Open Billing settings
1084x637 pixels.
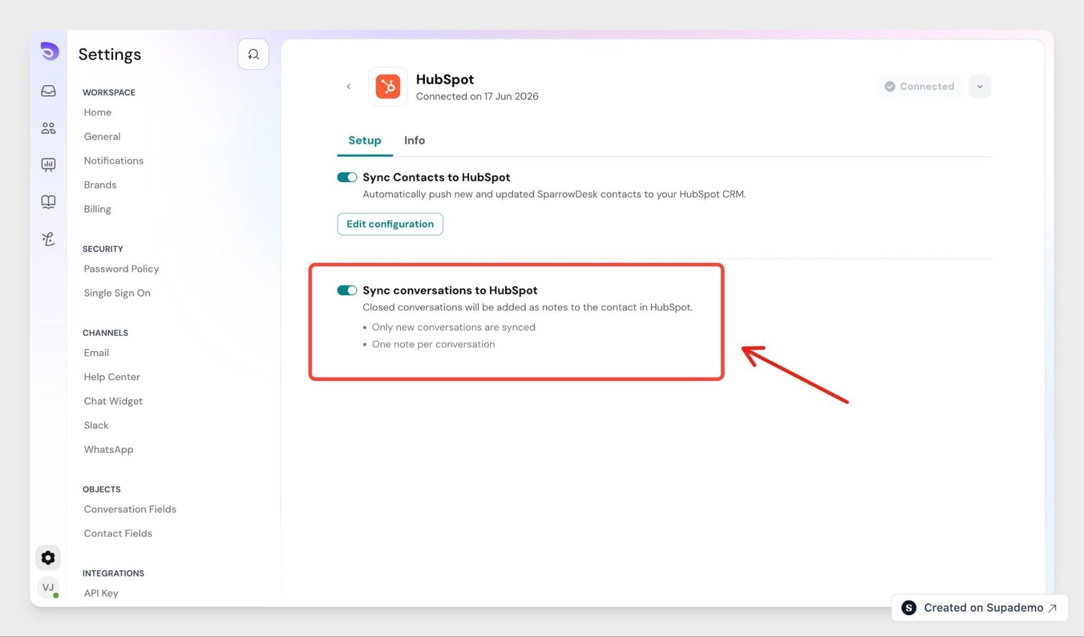coord(97,209)
